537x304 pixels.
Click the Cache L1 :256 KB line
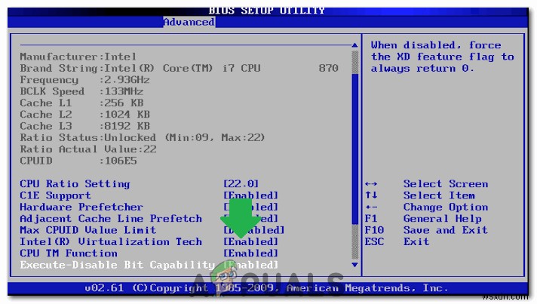81,103
